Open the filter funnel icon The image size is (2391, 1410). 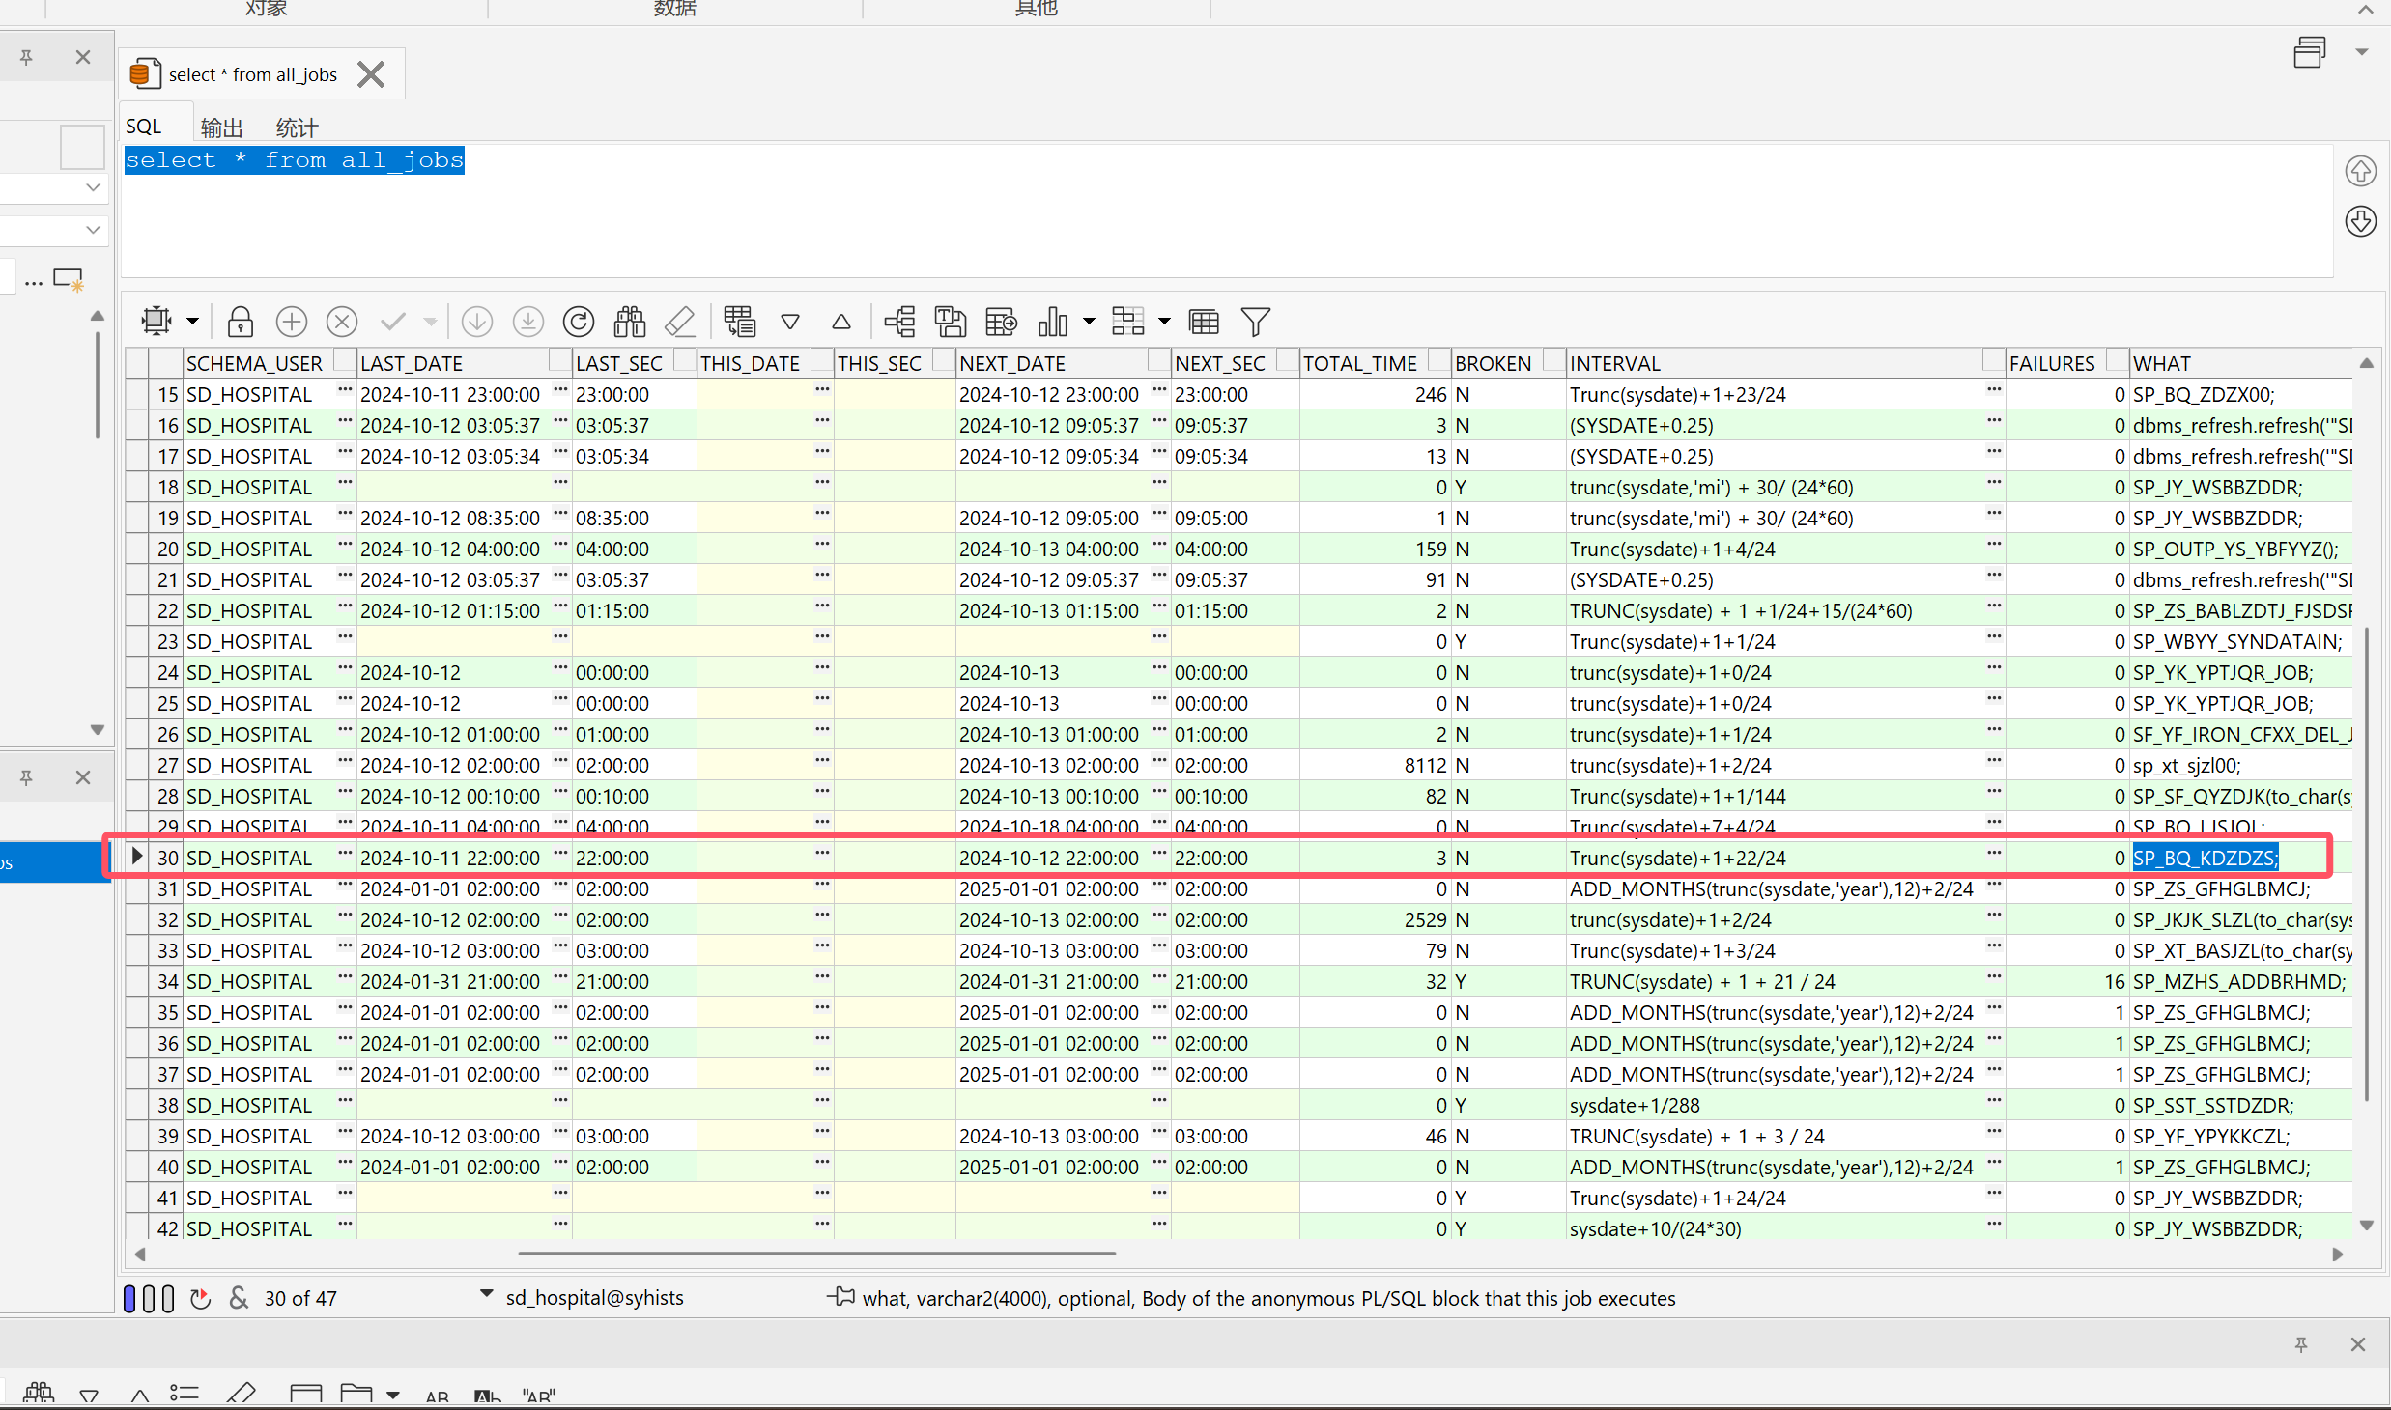pos(1255,322)
